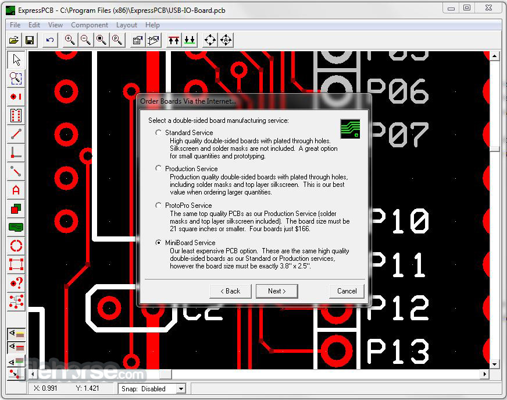
Task: Select the arrow pointer tool
Action: pos(16,59)
